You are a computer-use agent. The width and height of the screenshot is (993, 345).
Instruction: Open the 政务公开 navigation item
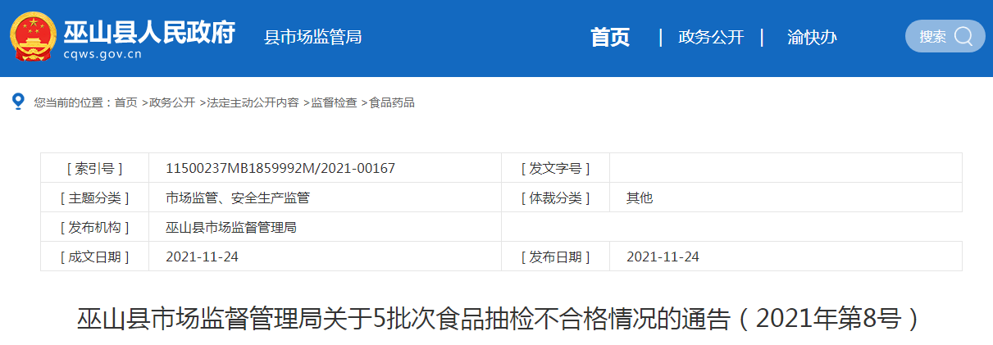[x=711, y=37]
